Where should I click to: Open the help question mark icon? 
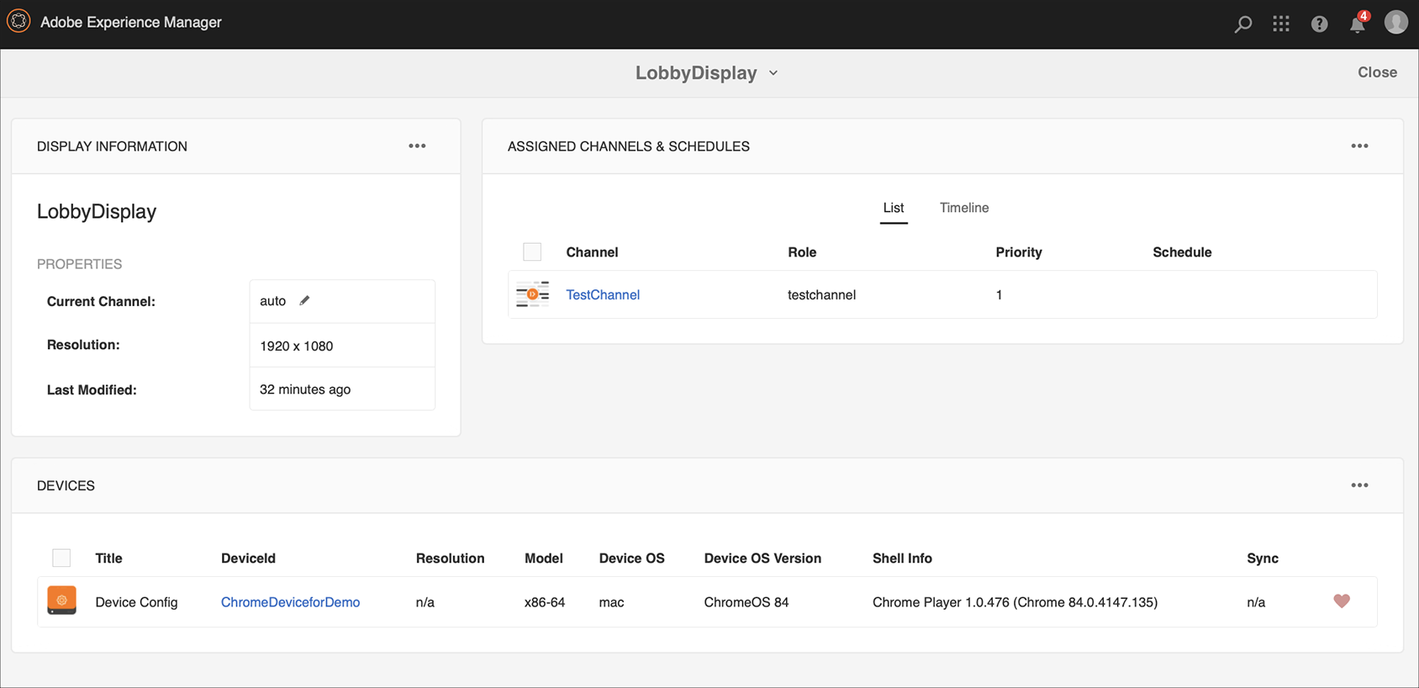point(1319,24)
